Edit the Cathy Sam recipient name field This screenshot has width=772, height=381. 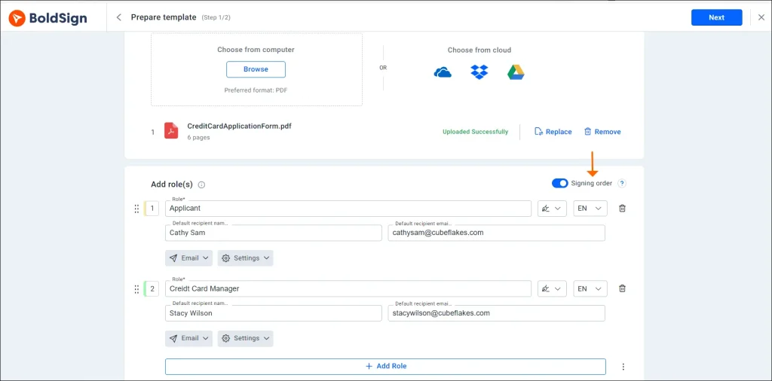273,233
